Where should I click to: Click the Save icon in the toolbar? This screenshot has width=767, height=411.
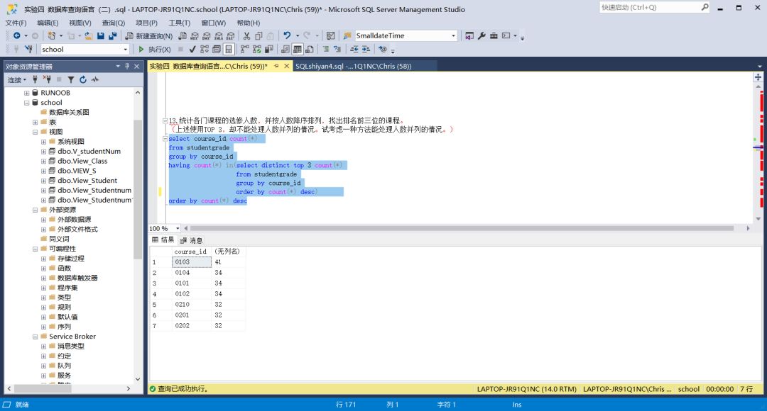click(x=101, y=35)
